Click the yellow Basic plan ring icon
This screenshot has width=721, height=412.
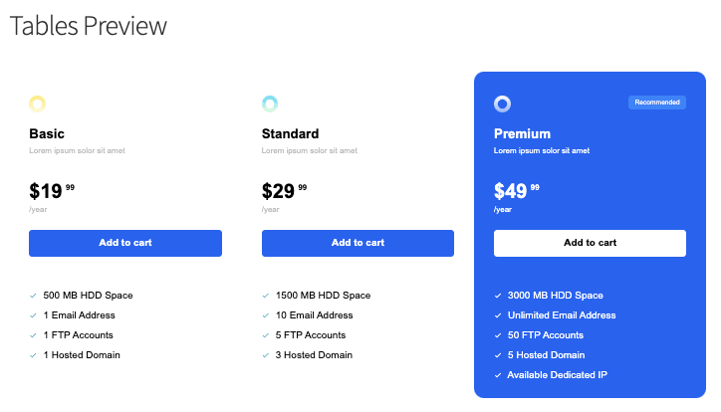38,103
